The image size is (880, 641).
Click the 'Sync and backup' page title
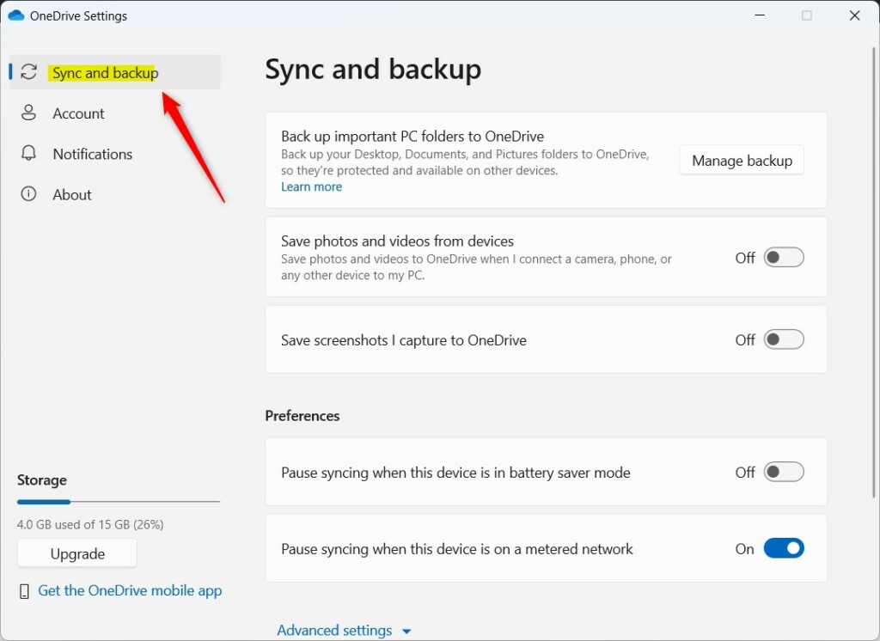tap(373, 70)
